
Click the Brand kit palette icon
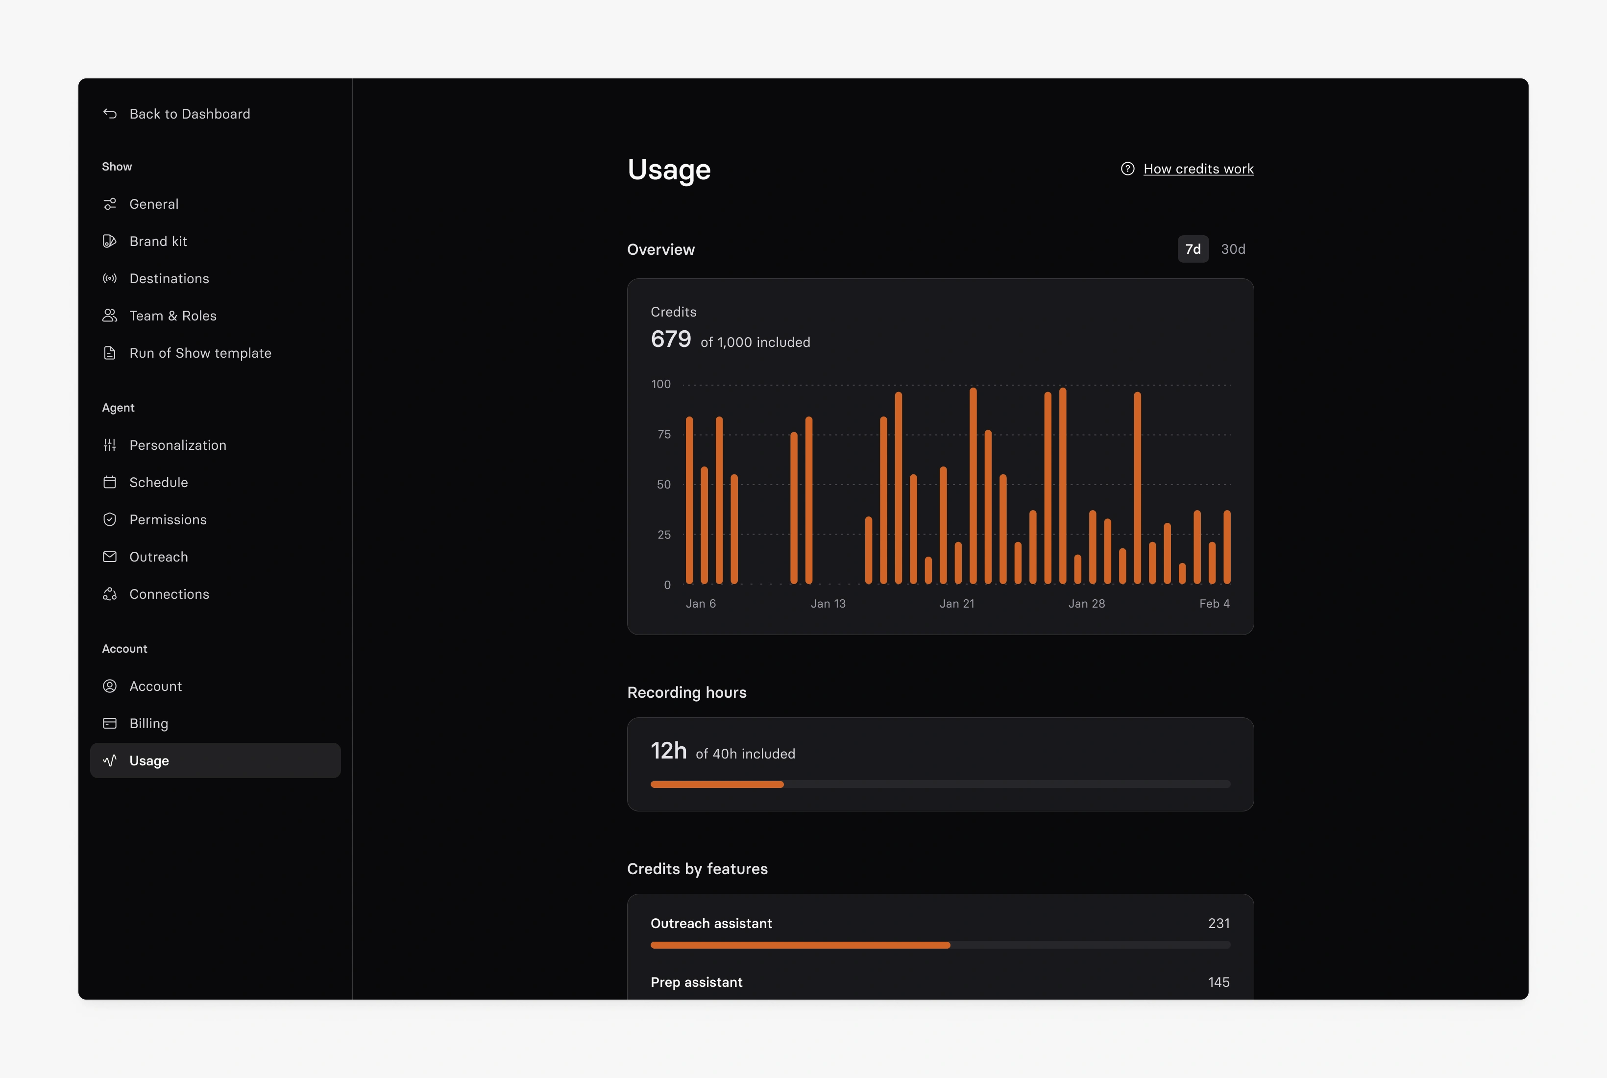pyautogui.click(x=110, y=241)
